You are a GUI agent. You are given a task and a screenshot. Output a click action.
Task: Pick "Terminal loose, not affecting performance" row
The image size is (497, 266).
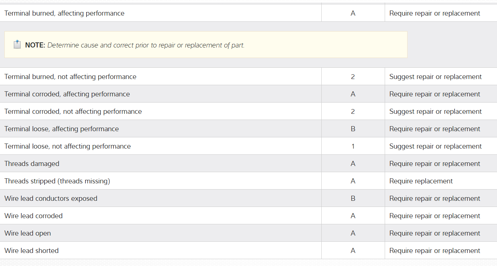click(x=67, y=146)
